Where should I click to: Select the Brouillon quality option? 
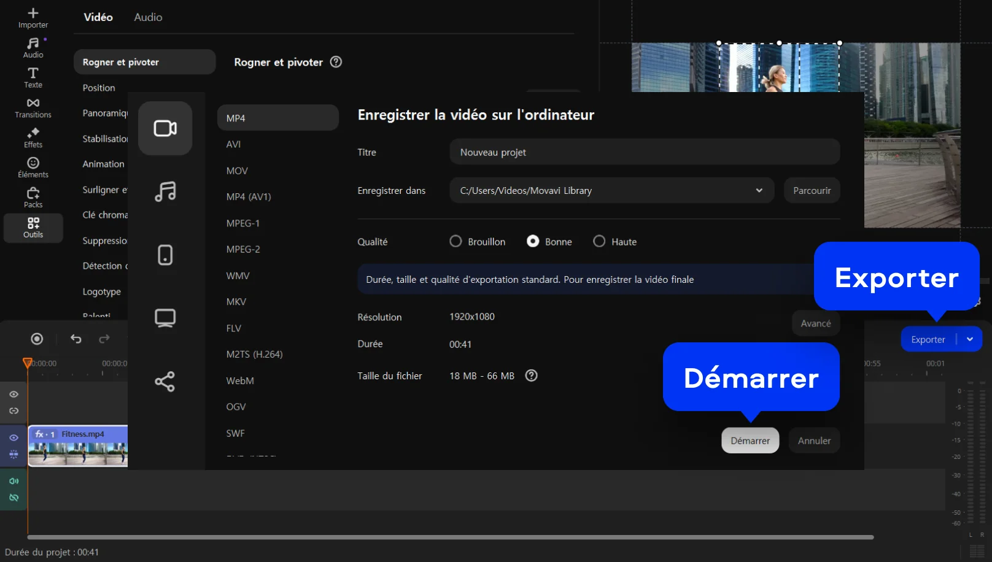[455, 242]
